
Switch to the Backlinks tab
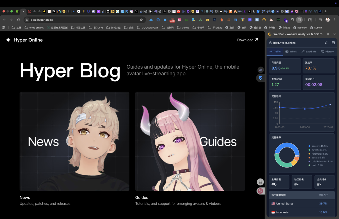309,52
